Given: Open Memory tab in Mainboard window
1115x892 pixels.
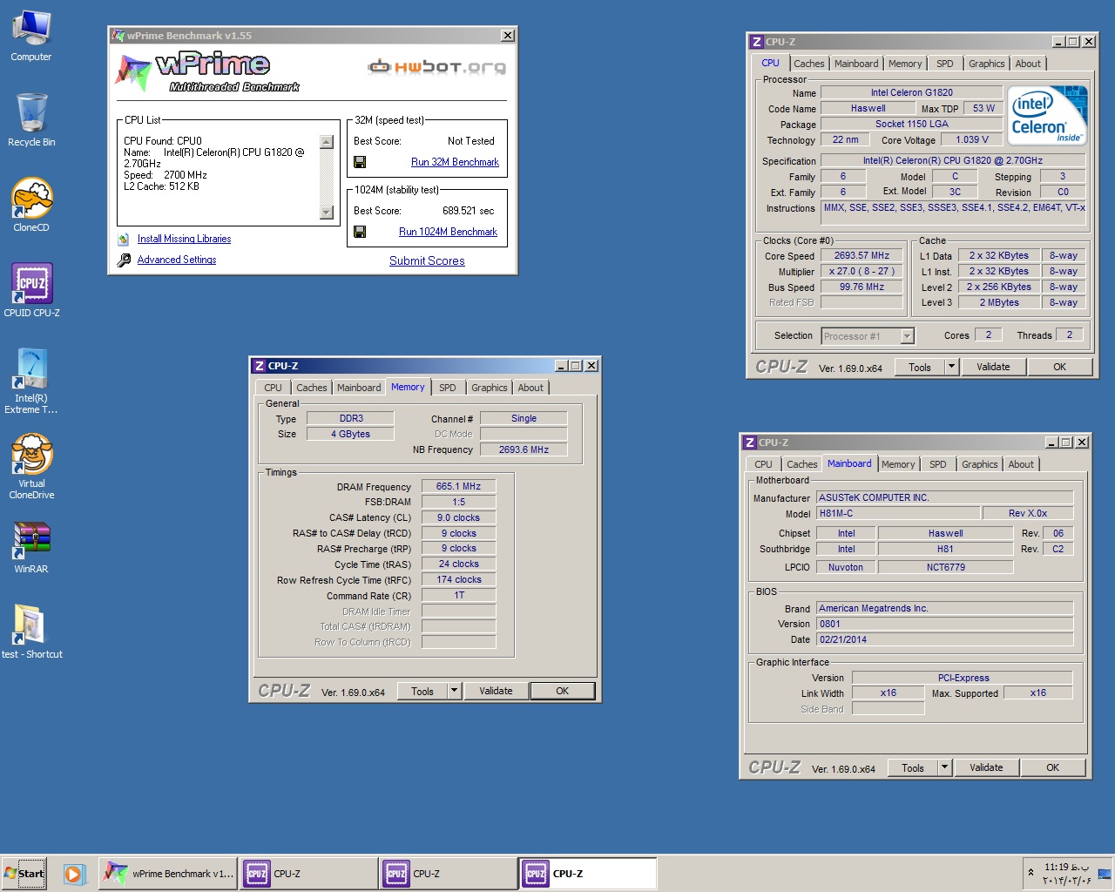Looking at the screenshot, I should point(898,464).
